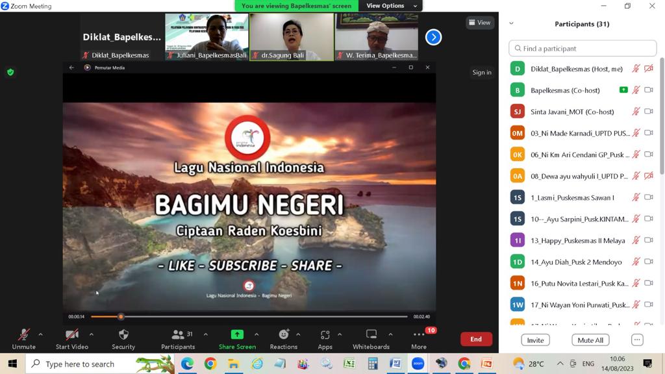Select W. Terima_Bapelkesmas video thumbnail
Viewport: 665px width, 374px height.
tap(377, 37)
